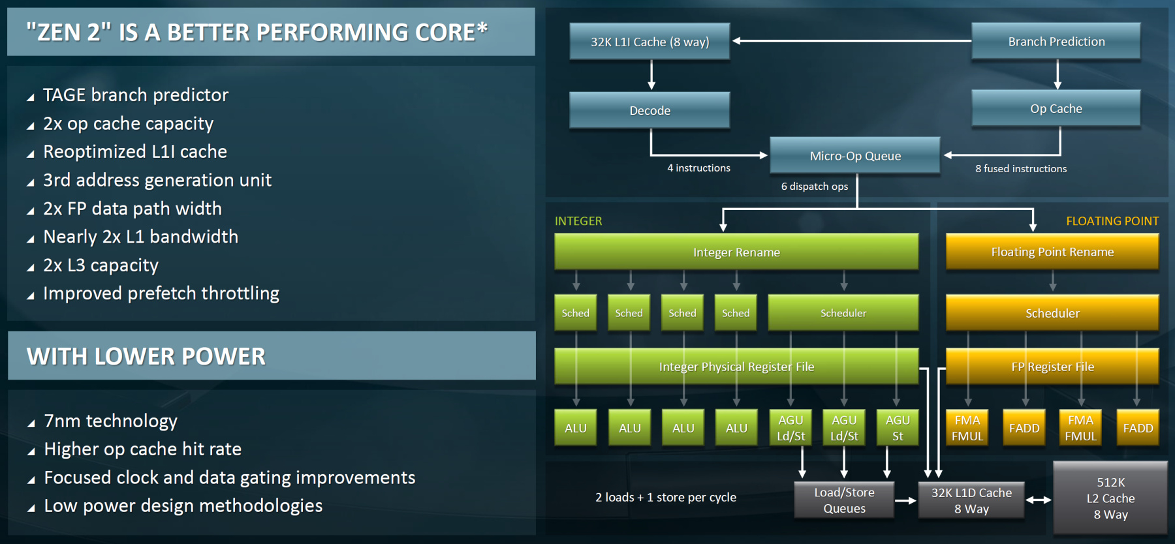Select the AGU St block
The image size is (1175, 544).
pyautogui.click(x=898, y=428)
